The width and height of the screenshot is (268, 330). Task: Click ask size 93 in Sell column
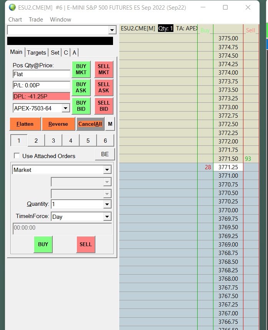[x=248, y=159]
